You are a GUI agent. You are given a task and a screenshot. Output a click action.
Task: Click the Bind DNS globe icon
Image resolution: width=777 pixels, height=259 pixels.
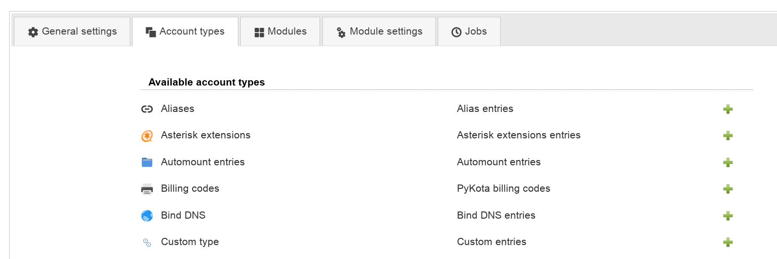pos(147,216)
